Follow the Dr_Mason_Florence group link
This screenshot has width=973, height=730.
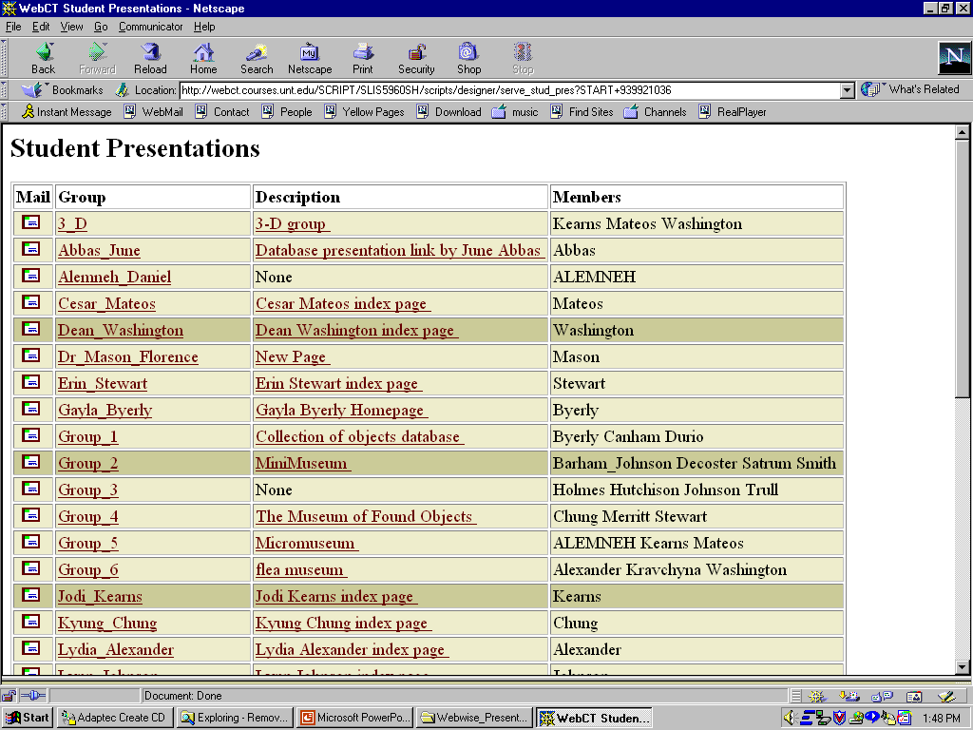click(127, 357)
